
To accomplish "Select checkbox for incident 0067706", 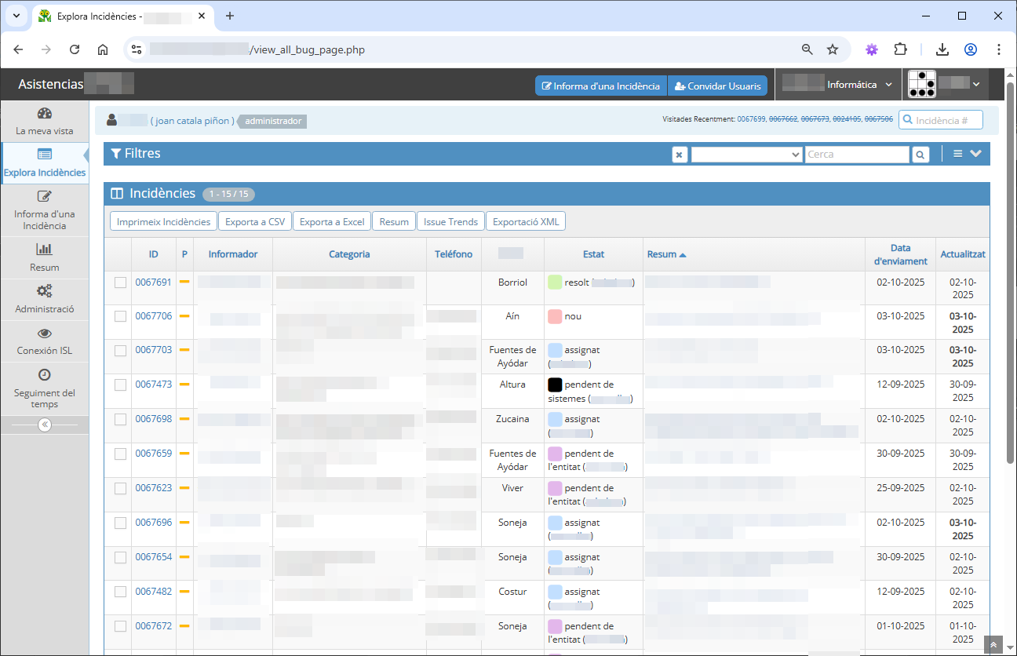I will click(121, 316).
